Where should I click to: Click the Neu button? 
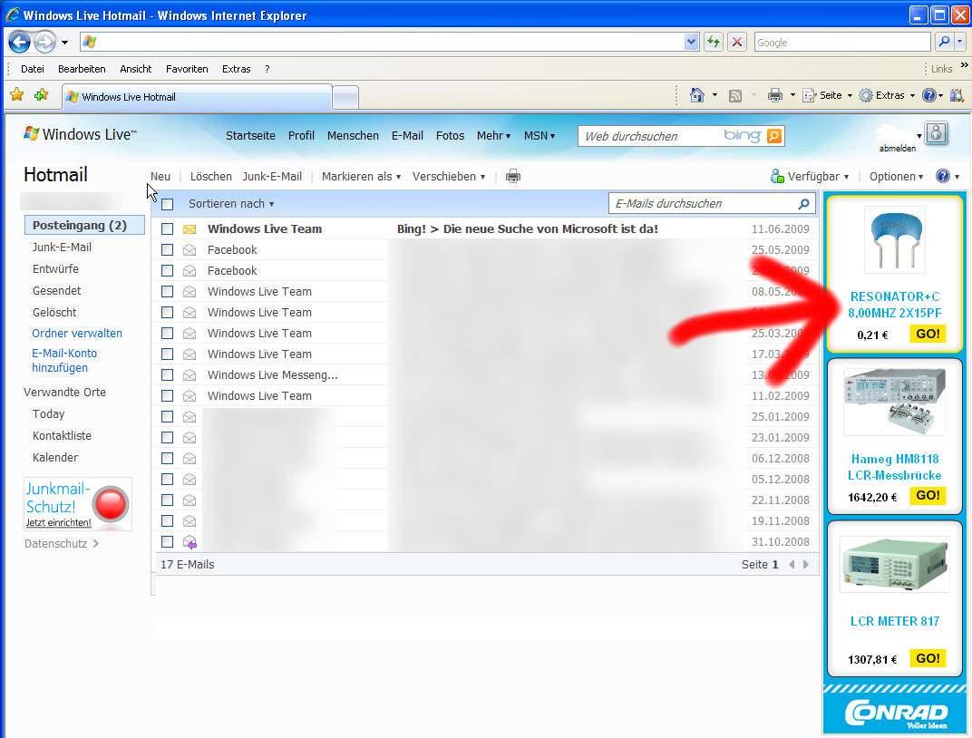coord(160,177)
